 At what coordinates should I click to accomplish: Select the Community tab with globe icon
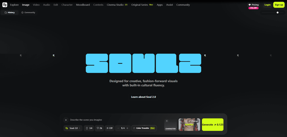(x=28, y=13)
